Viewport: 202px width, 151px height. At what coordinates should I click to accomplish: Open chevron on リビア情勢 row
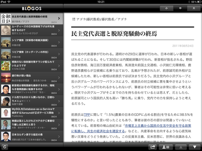[59, 54]
